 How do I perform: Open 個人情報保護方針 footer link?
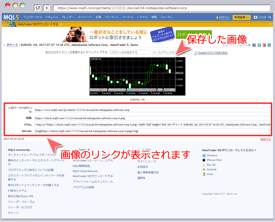(148, 172)
